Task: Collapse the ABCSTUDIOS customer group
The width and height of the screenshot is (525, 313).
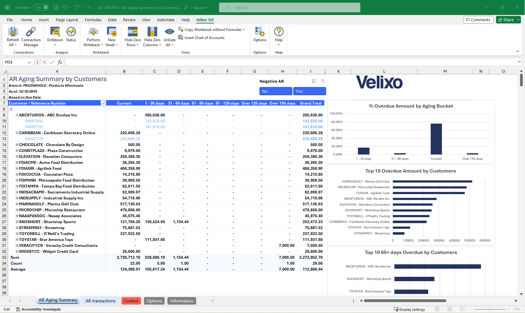Action: pos(17,115)
